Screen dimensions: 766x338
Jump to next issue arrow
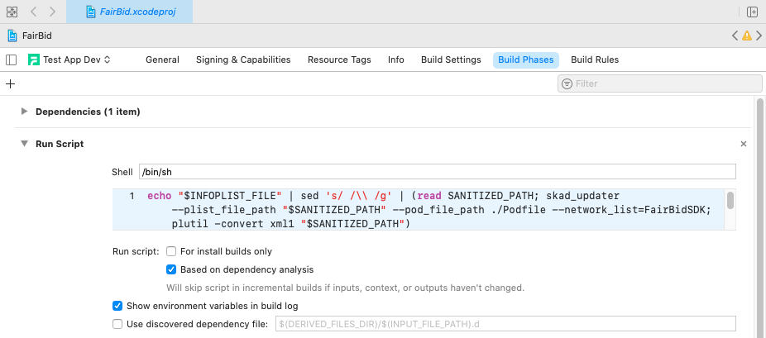pos(759,36)
